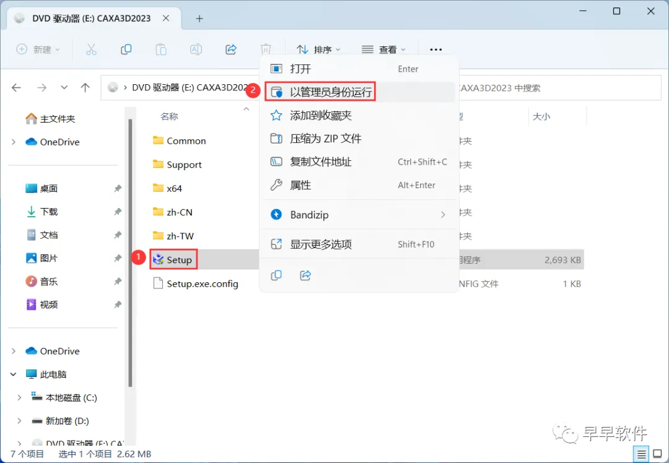
Task: Open the three-dot more options menu
Action: [x=435, y=50]
